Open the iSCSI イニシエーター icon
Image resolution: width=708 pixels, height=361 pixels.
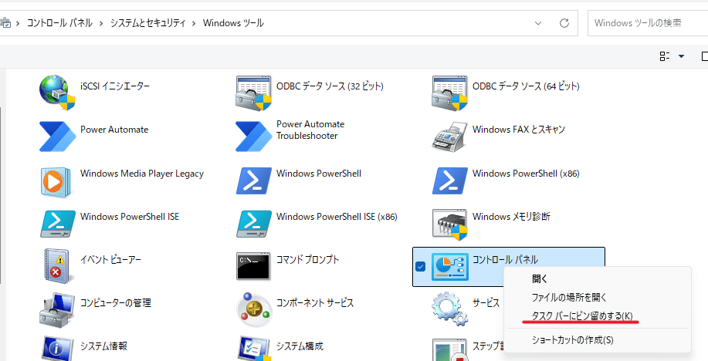tap(58, 93)
